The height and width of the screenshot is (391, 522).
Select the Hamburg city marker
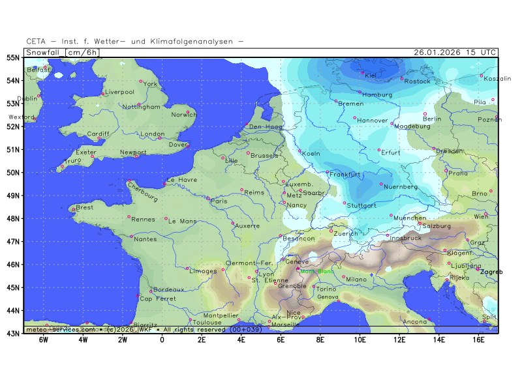coord(360,92)
